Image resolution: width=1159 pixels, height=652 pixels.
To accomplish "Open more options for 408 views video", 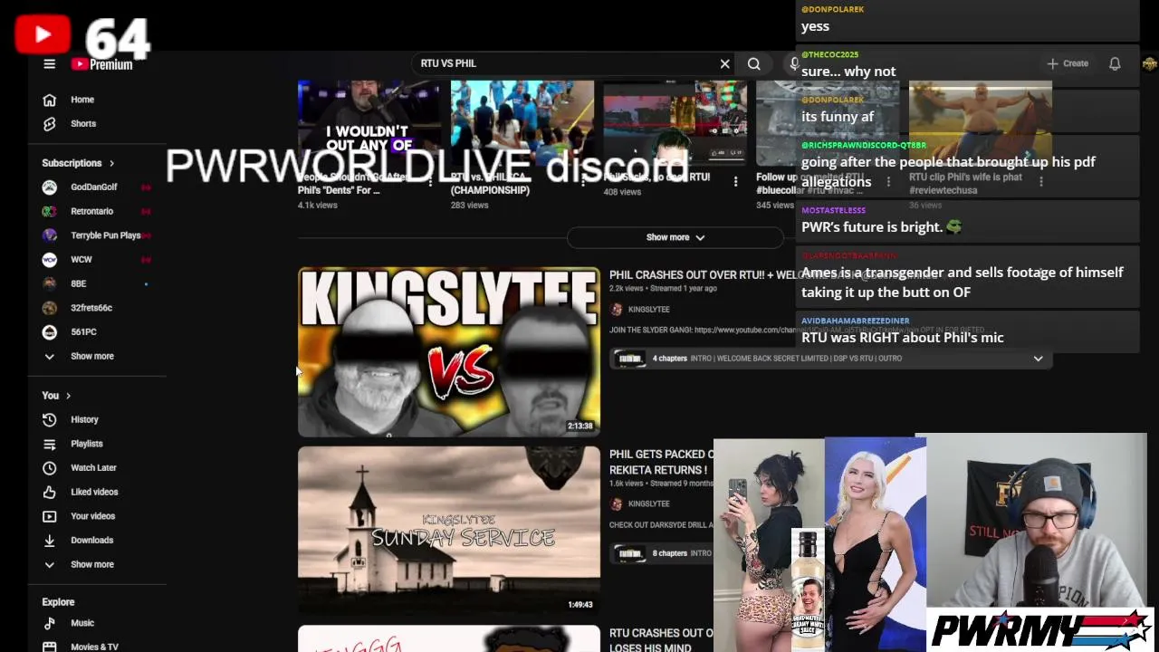I will click(x=735, y=182).
